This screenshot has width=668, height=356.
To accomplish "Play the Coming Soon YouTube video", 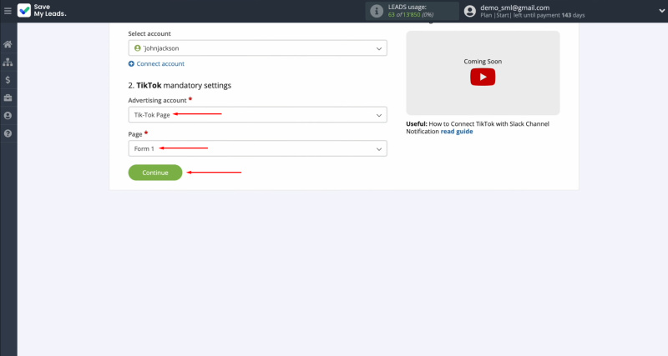I will click(x=483, y=77).
